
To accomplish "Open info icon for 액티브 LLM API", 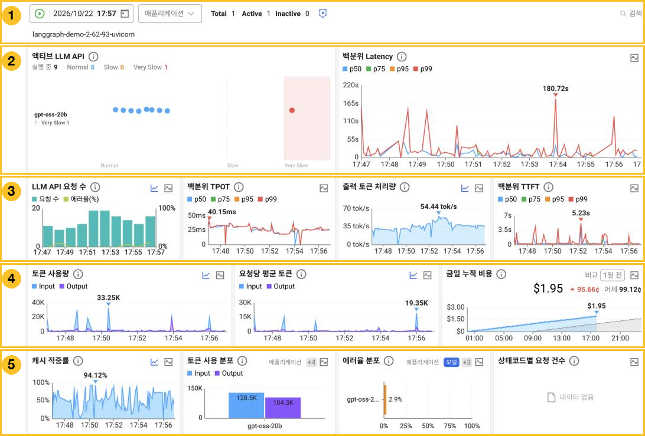I will coord(93,56).
